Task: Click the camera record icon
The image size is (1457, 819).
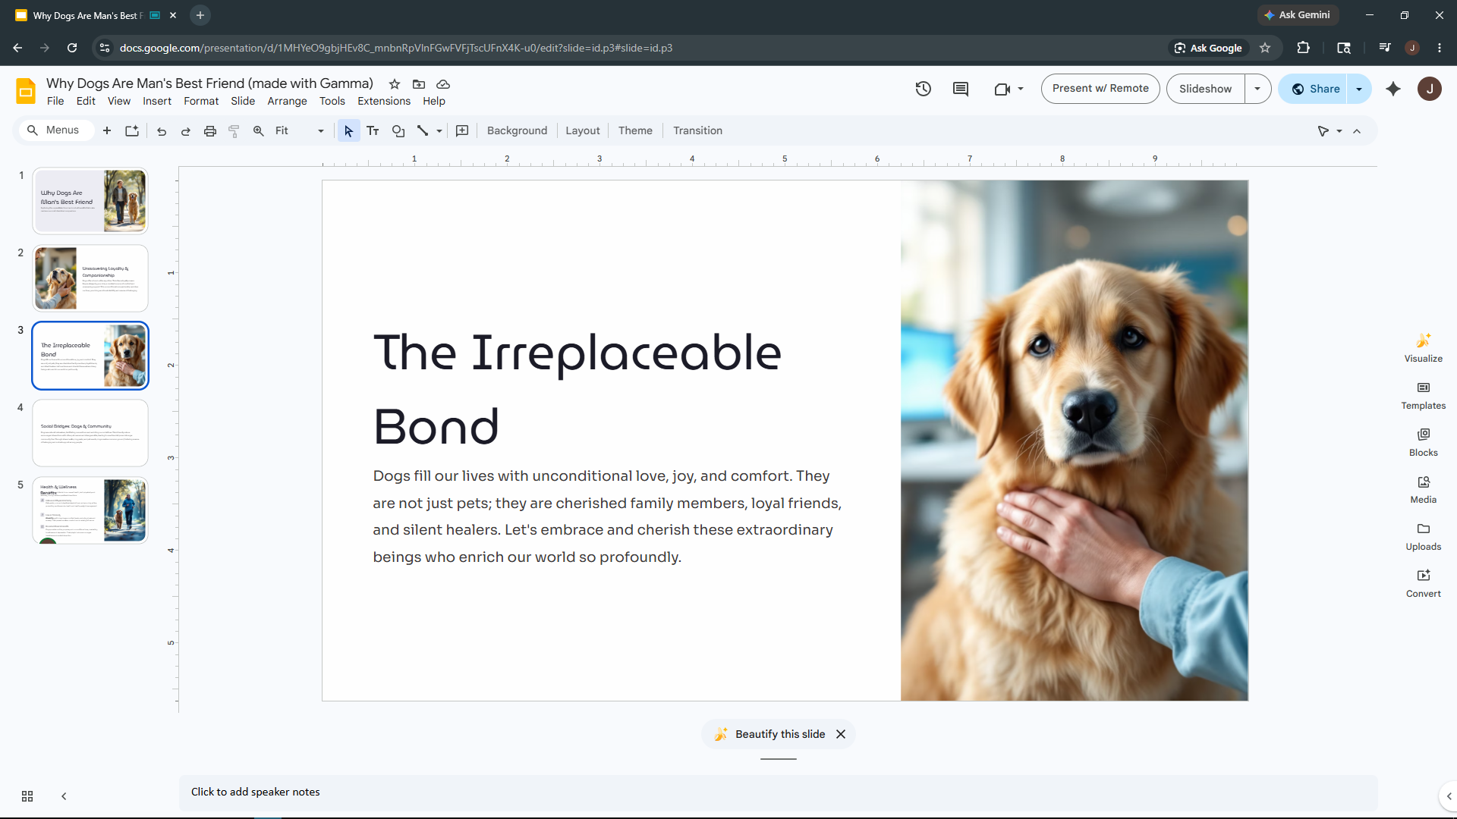Action: (1002, 89)
